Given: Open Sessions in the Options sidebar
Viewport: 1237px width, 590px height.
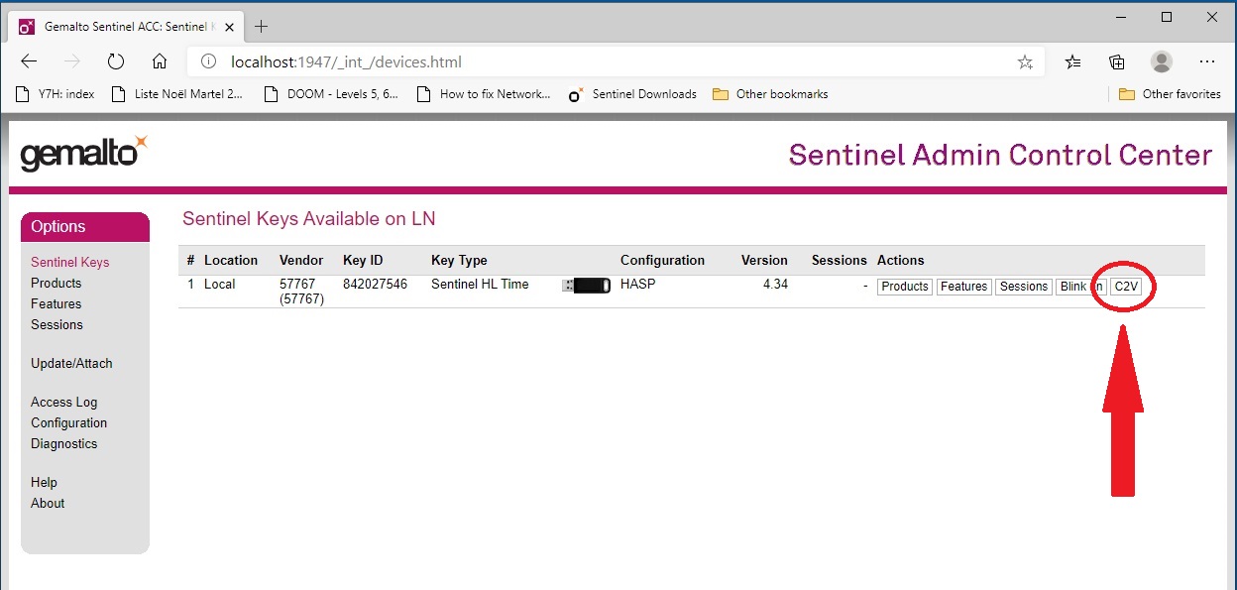Looking at the screenshot, I should [x=56, y=324].
